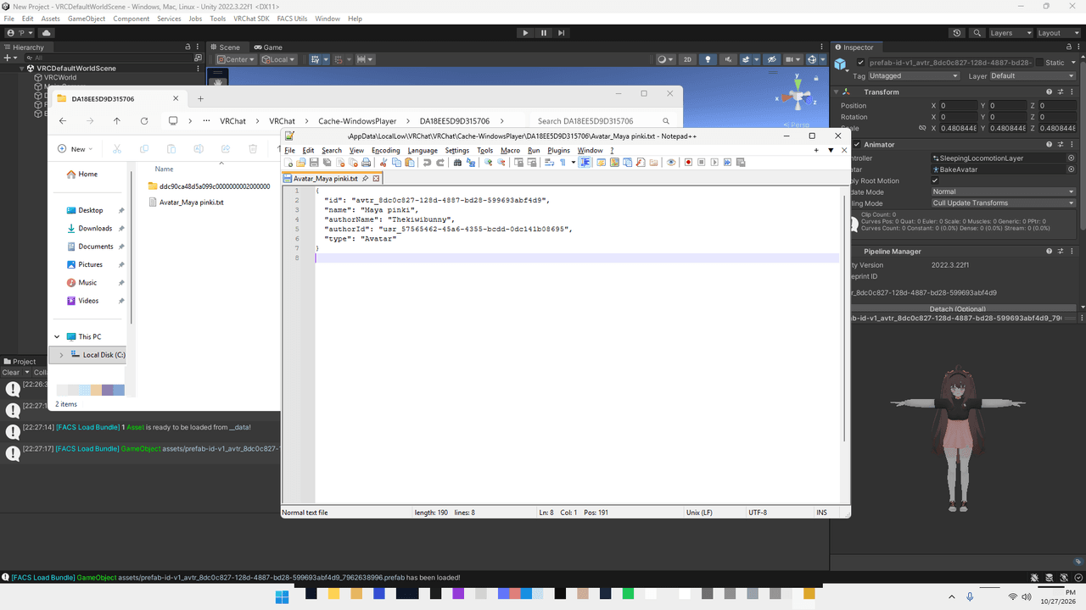Screen dimensions: 1086x610
Task: Open the Layers dropdown in Unity
Action: point(1011,33)
